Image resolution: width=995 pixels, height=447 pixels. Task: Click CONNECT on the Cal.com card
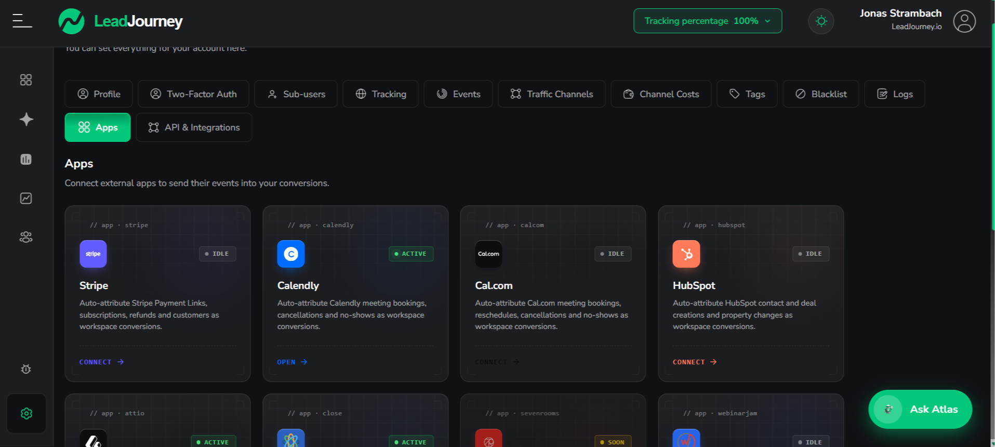coord(497,362)
